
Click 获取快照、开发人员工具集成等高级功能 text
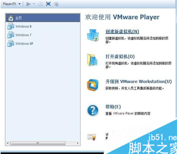[135, 88]
